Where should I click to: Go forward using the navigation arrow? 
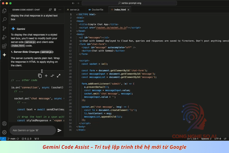point(78,3)
